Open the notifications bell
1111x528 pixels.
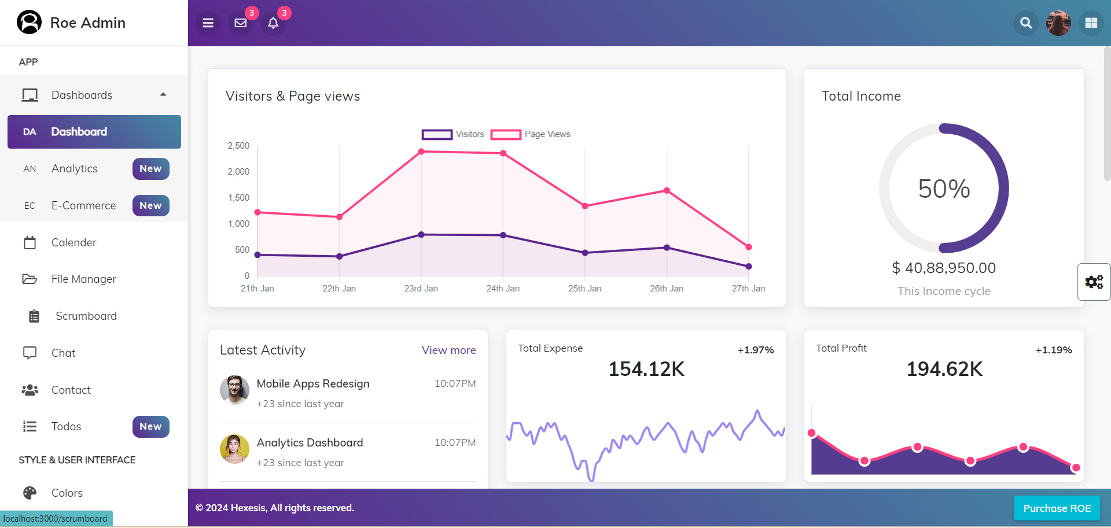[x=273, y=23]
